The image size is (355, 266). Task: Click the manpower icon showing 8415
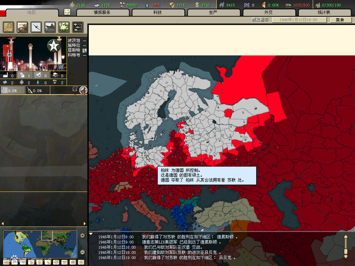[x=222, y=5]
